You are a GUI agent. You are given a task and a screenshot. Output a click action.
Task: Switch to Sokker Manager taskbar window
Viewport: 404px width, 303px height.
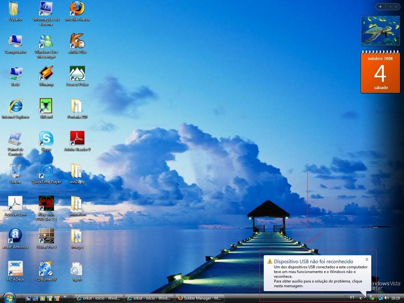(200, 298)
